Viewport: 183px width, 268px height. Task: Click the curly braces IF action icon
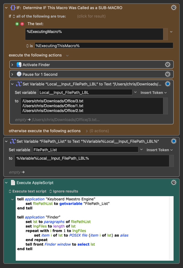[13, 8]
